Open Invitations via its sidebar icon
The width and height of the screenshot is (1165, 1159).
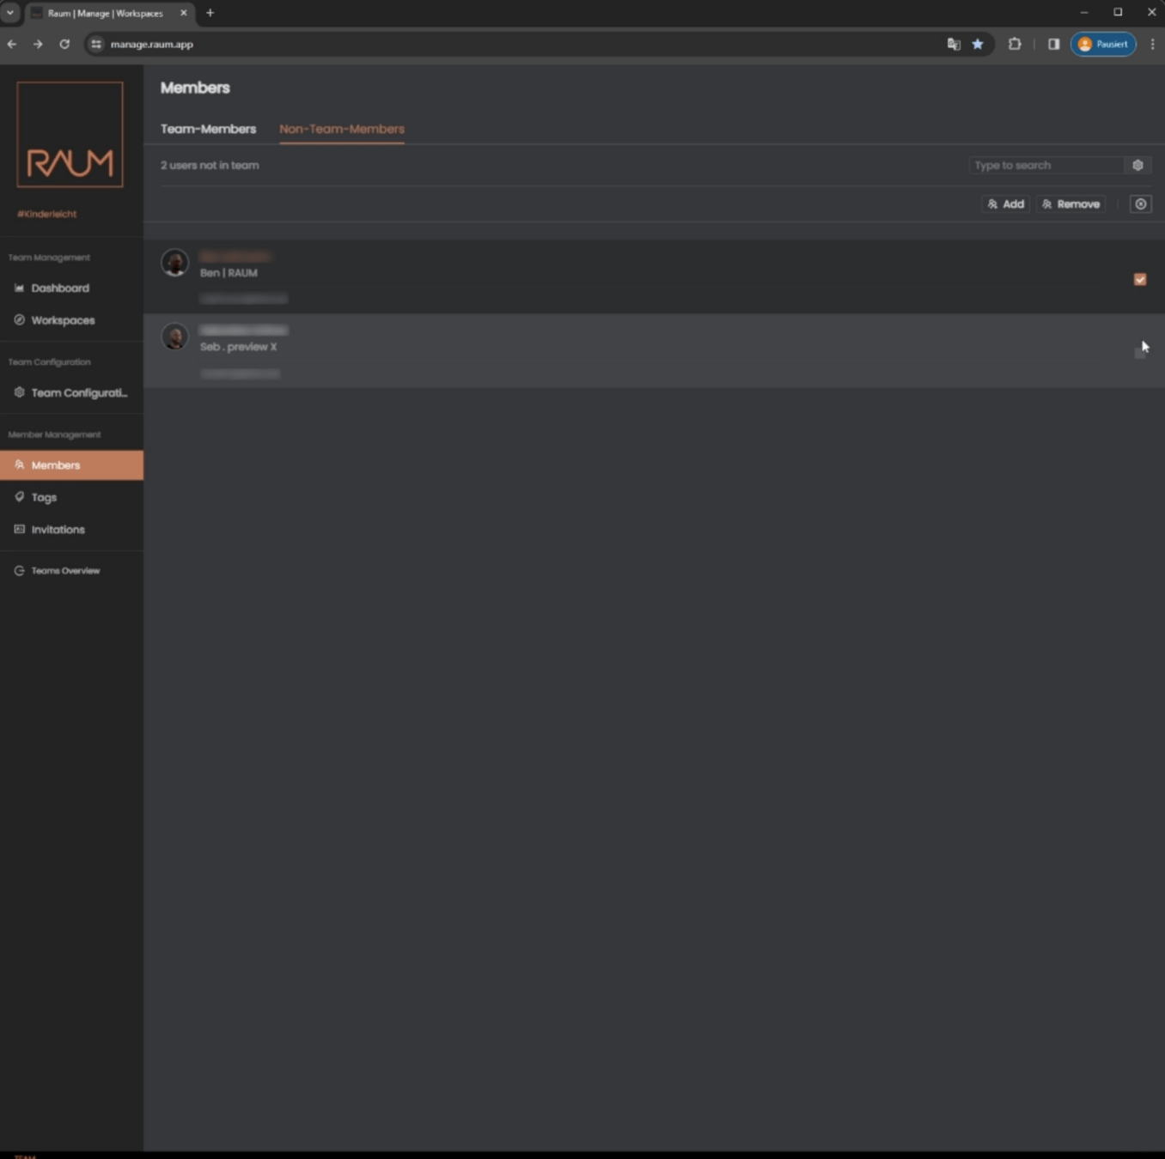[x=19, y=530]
